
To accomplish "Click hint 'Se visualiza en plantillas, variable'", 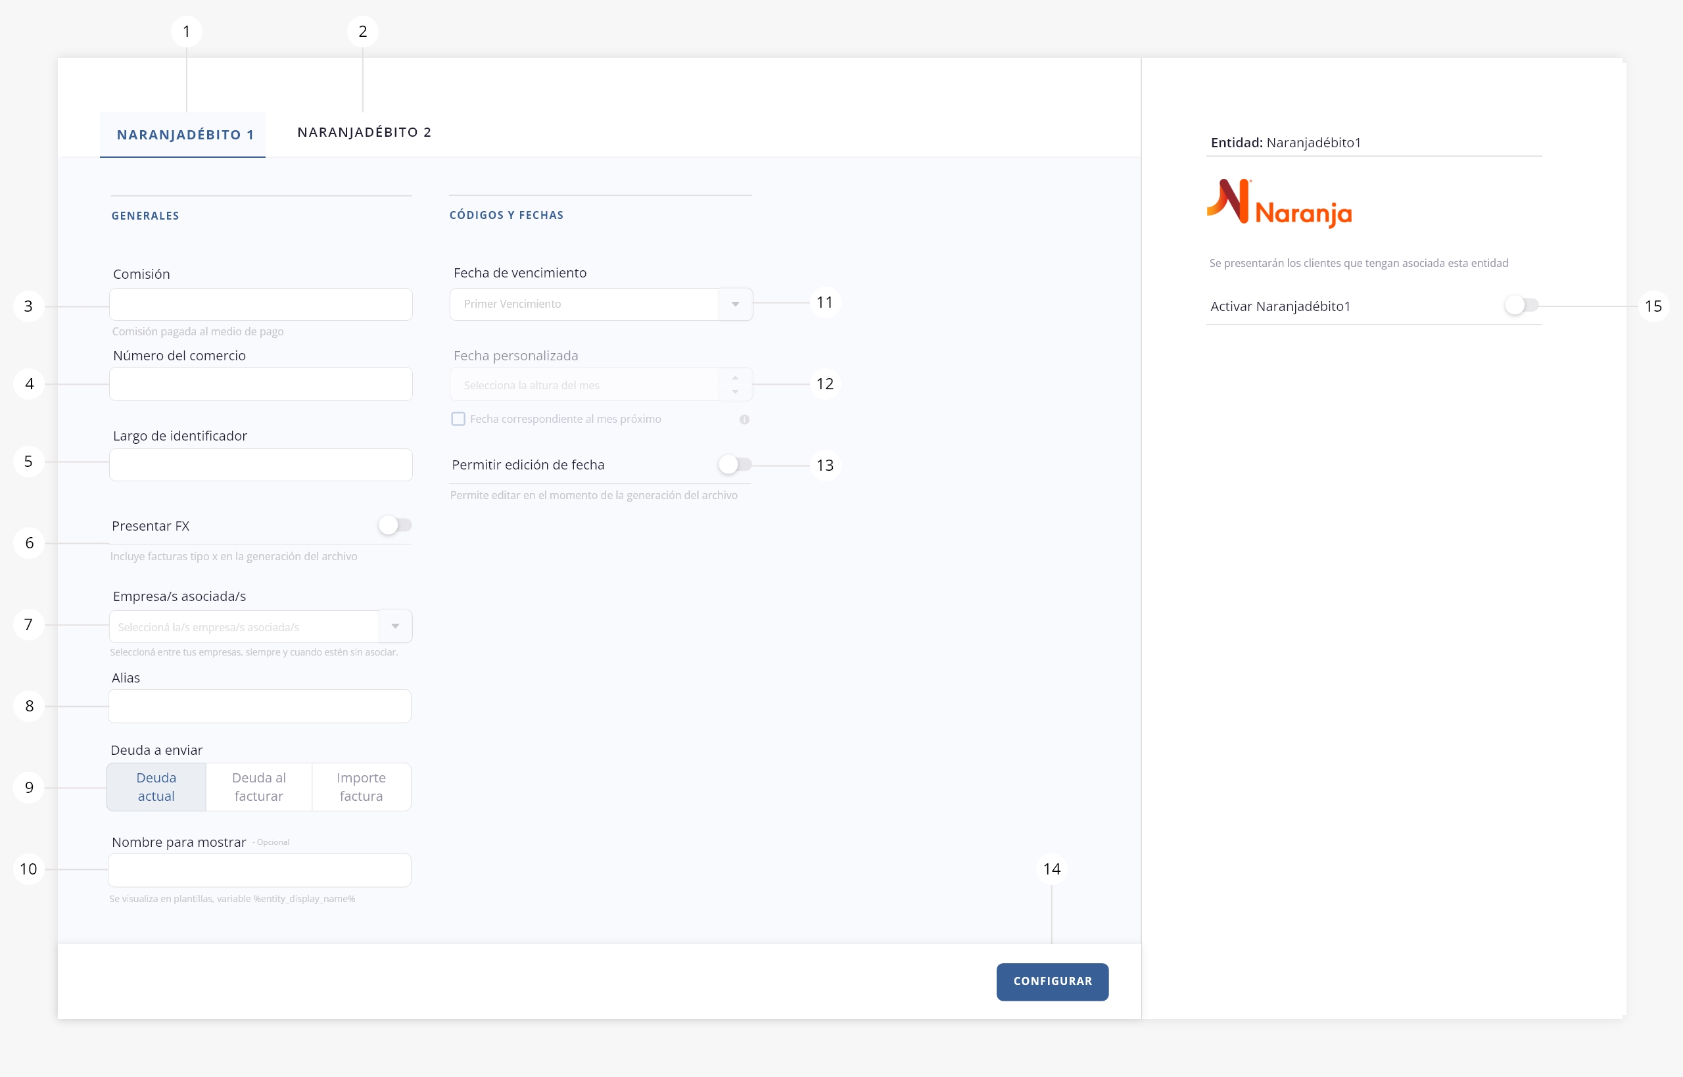I will (232, 899).
